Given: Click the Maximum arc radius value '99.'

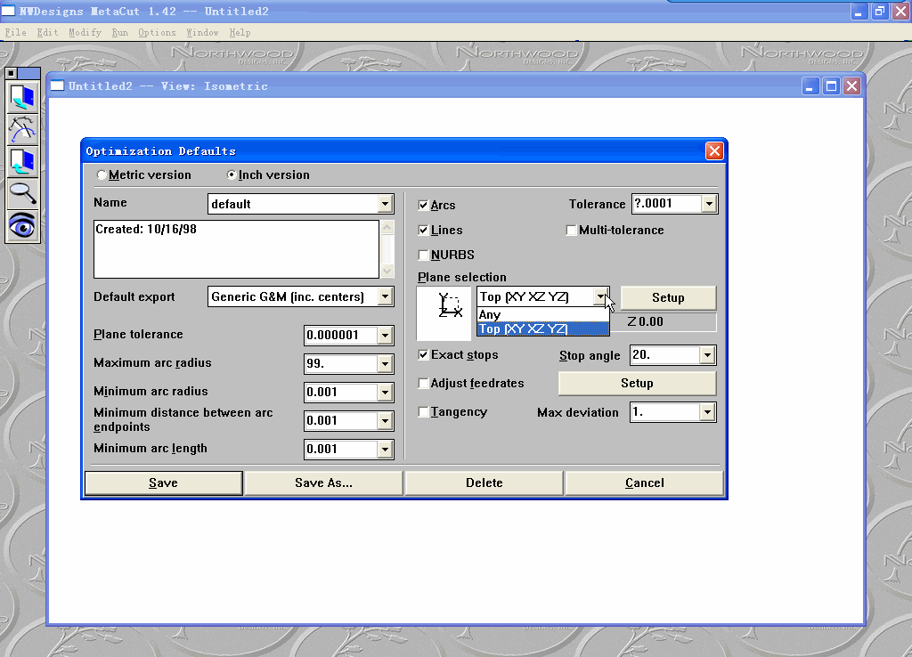Looking at the screenshot, I should click(341, 364).
